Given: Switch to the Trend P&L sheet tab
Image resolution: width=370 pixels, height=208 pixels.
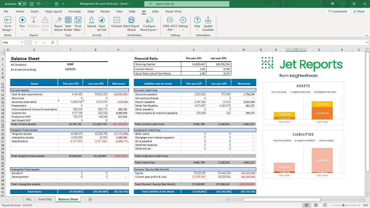Looking at the screenshot, I should pos(45,199).
